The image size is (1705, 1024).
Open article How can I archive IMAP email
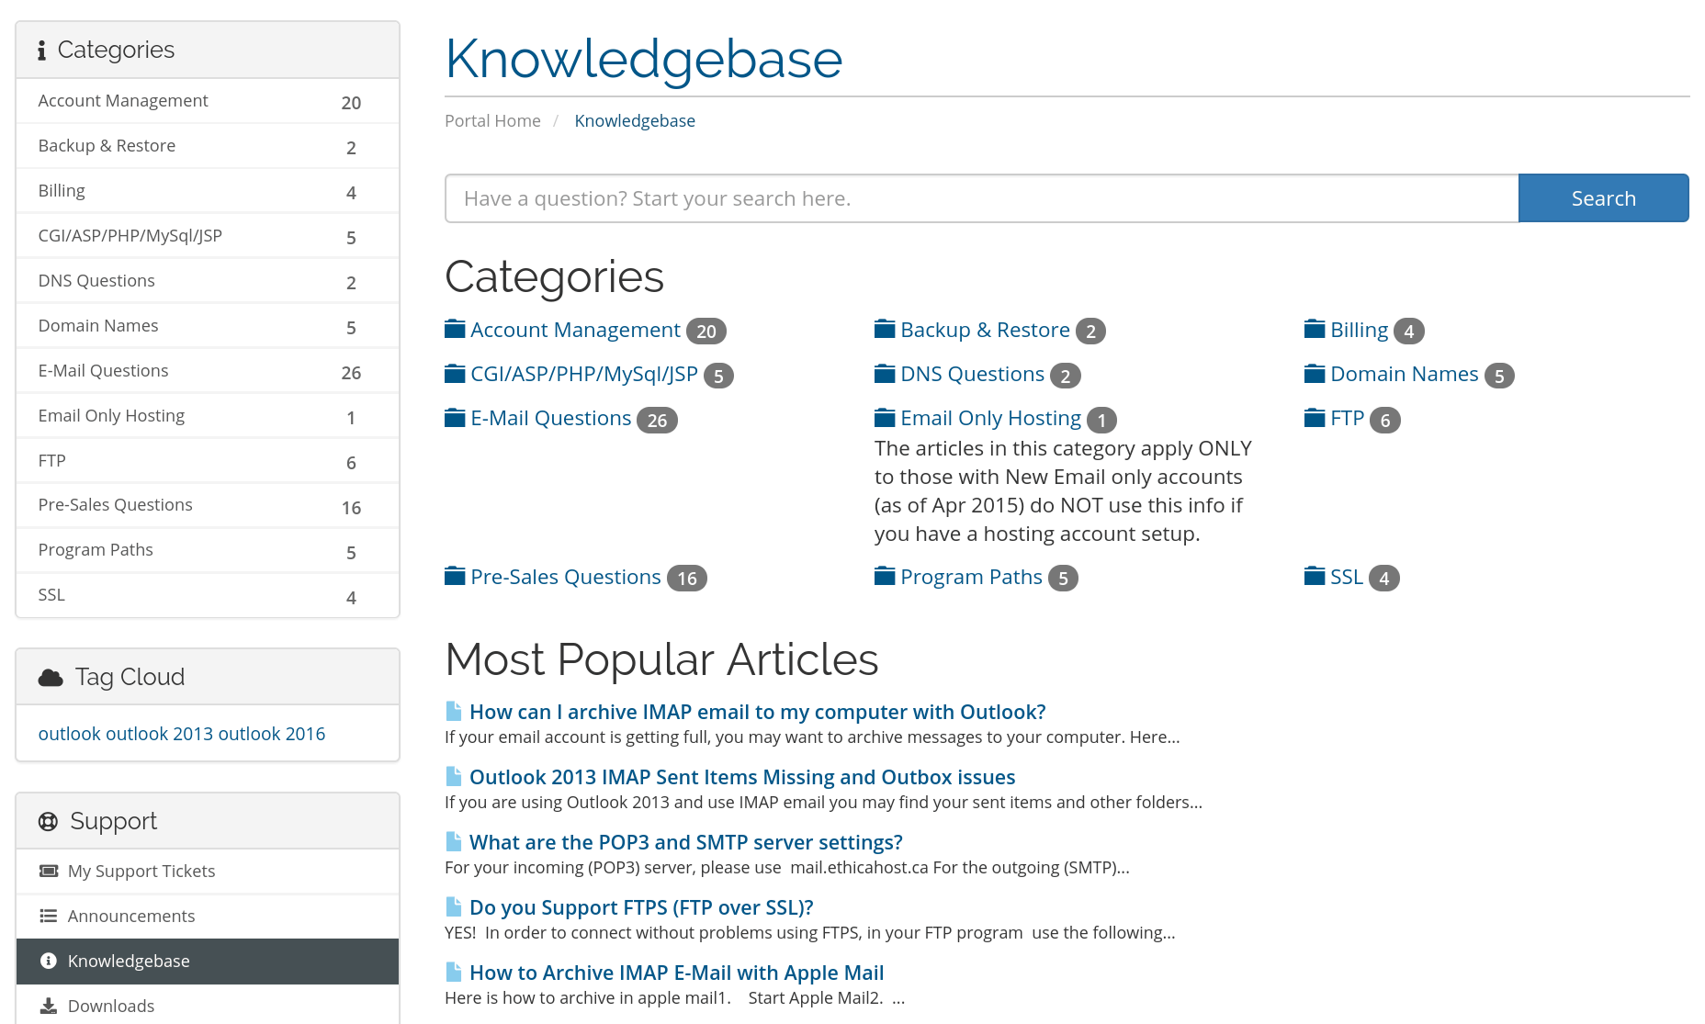tap(758, 712)
